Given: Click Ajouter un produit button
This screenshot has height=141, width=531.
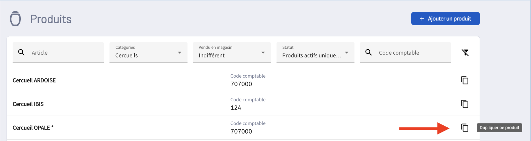Looking at the screenshot, I should (x=445, y=18).
